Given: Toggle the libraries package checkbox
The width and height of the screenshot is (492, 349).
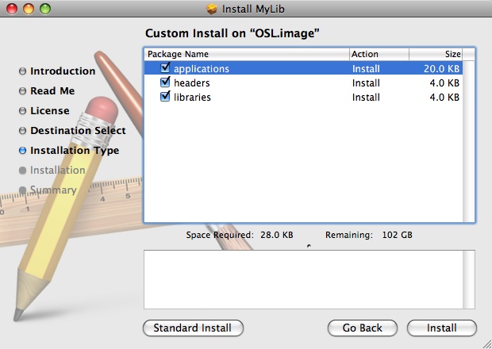Looking at the screenshot, I should [165, 97].
